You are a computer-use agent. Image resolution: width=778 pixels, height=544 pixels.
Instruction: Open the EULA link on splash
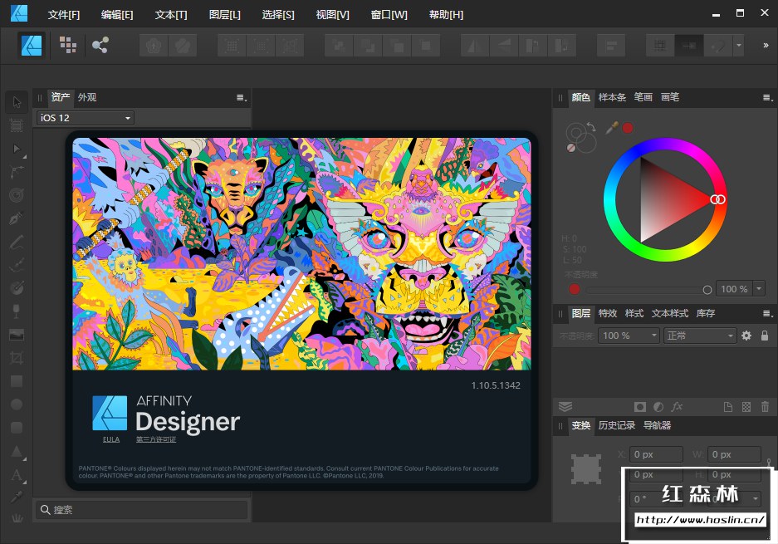111,439
